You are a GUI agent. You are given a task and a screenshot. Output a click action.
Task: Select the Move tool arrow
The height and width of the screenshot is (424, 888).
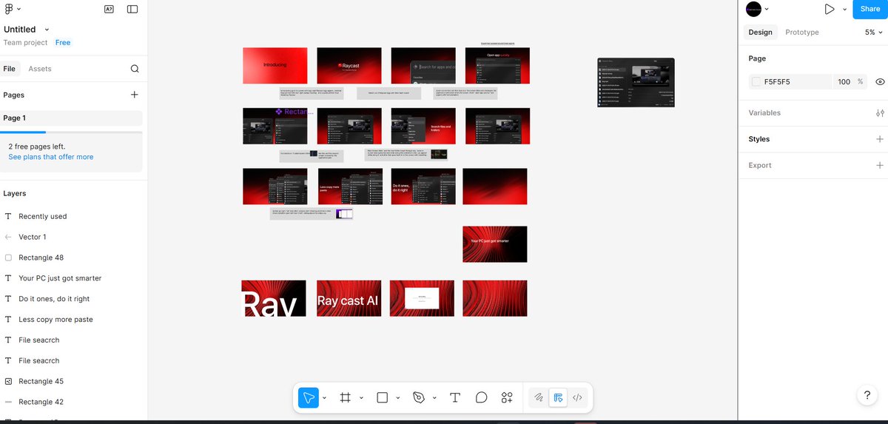(x=308, y=397)
